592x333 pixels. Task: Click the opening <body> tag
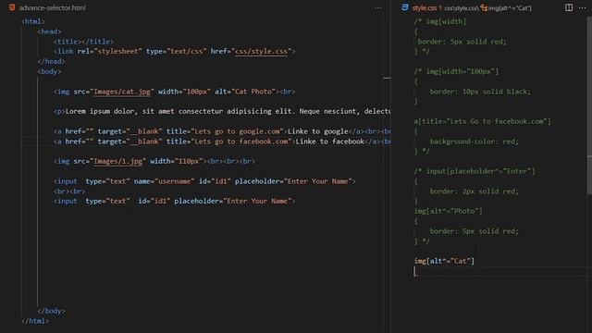pyautogui.click(x=49, y=71)
